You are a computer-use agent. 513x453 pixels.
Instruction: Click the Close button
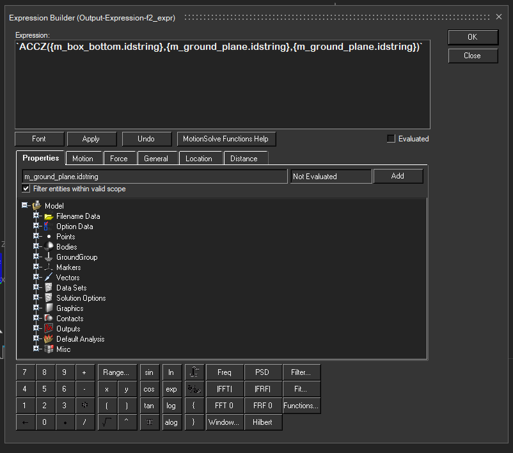473,56
